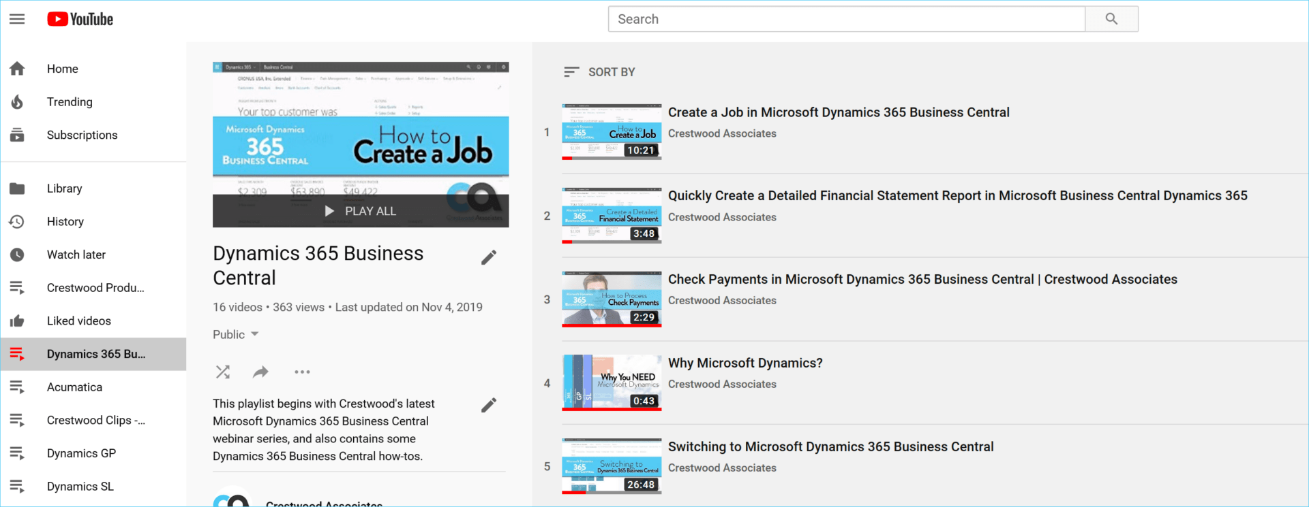Click the YouTube logo

coord(80,19)
